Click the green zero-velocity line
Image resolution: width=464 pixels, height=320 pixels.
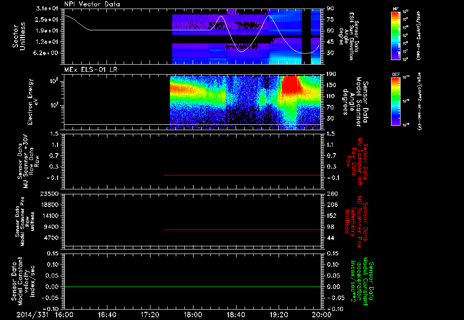192,287
